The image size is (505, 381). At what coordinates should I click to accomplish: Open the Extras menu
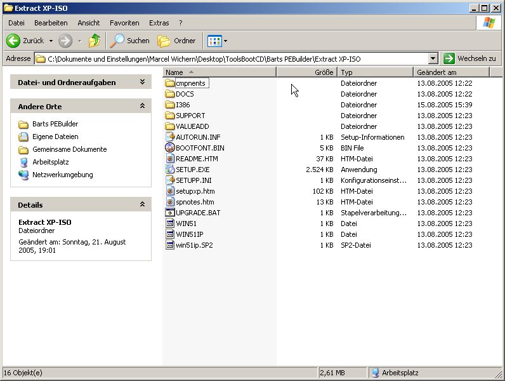click(x=159, y=23)
